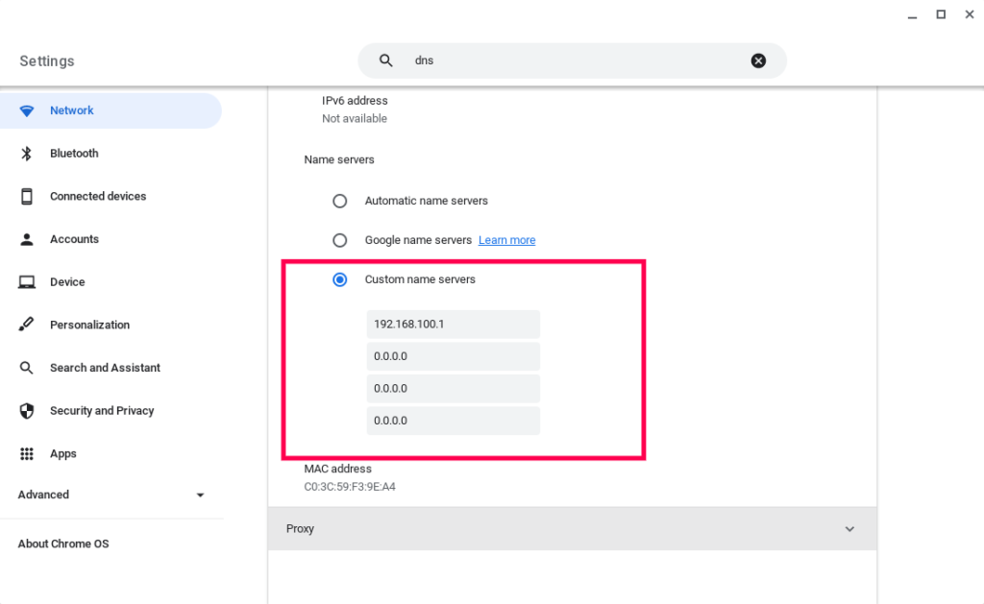Click the Security and Privacy shield icon
Viewport: 984px width, 604px height.
point(26,411)
